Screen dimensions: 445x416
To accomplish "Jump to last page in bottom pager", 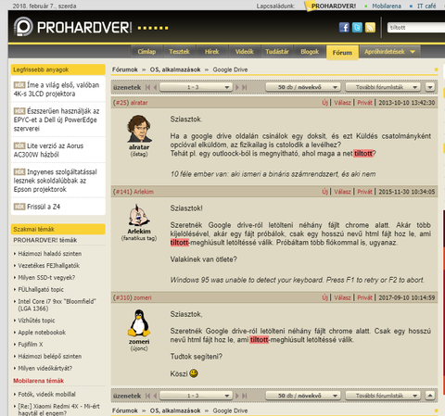I will click(245, 396).
